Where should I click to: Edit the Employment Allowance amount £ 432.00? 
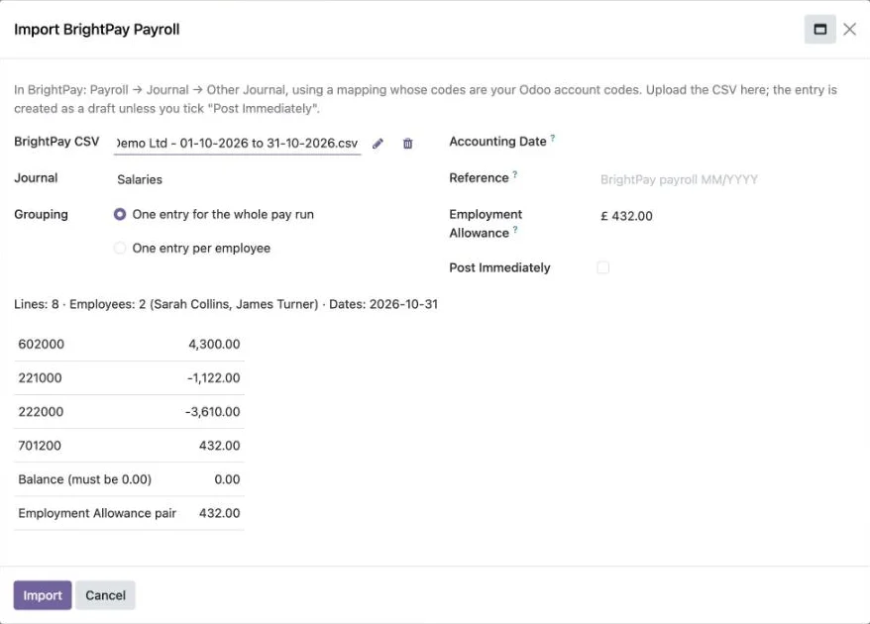pyautogui.click(x=727, y=216)
